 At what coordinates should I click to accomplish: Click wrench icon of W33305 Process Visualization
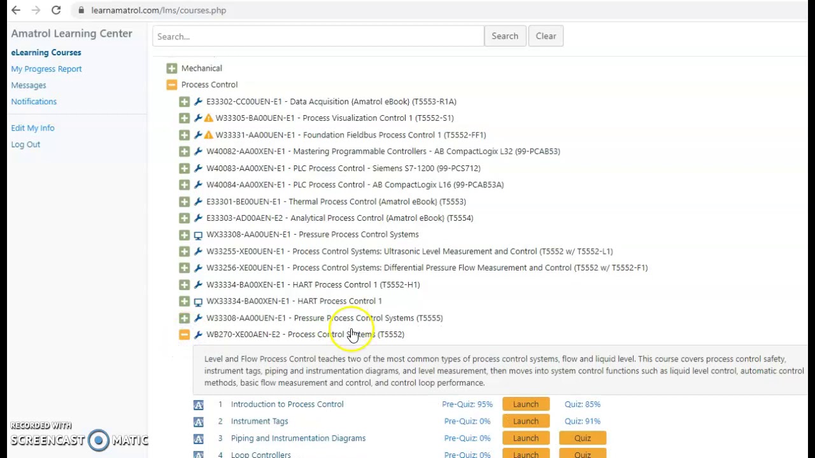[198, 118]
